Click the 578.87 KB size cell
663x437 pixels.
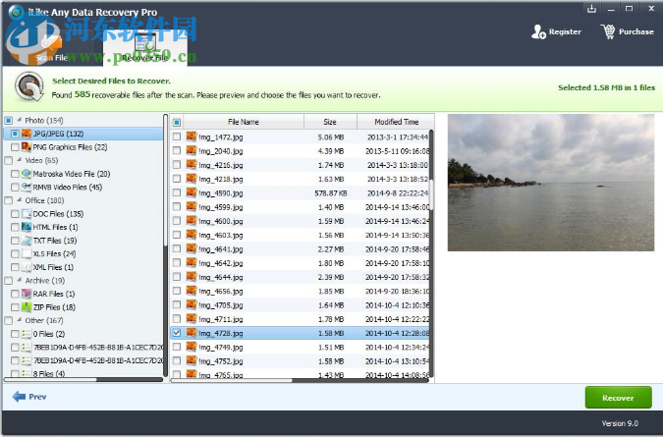[x=331, y=193]
